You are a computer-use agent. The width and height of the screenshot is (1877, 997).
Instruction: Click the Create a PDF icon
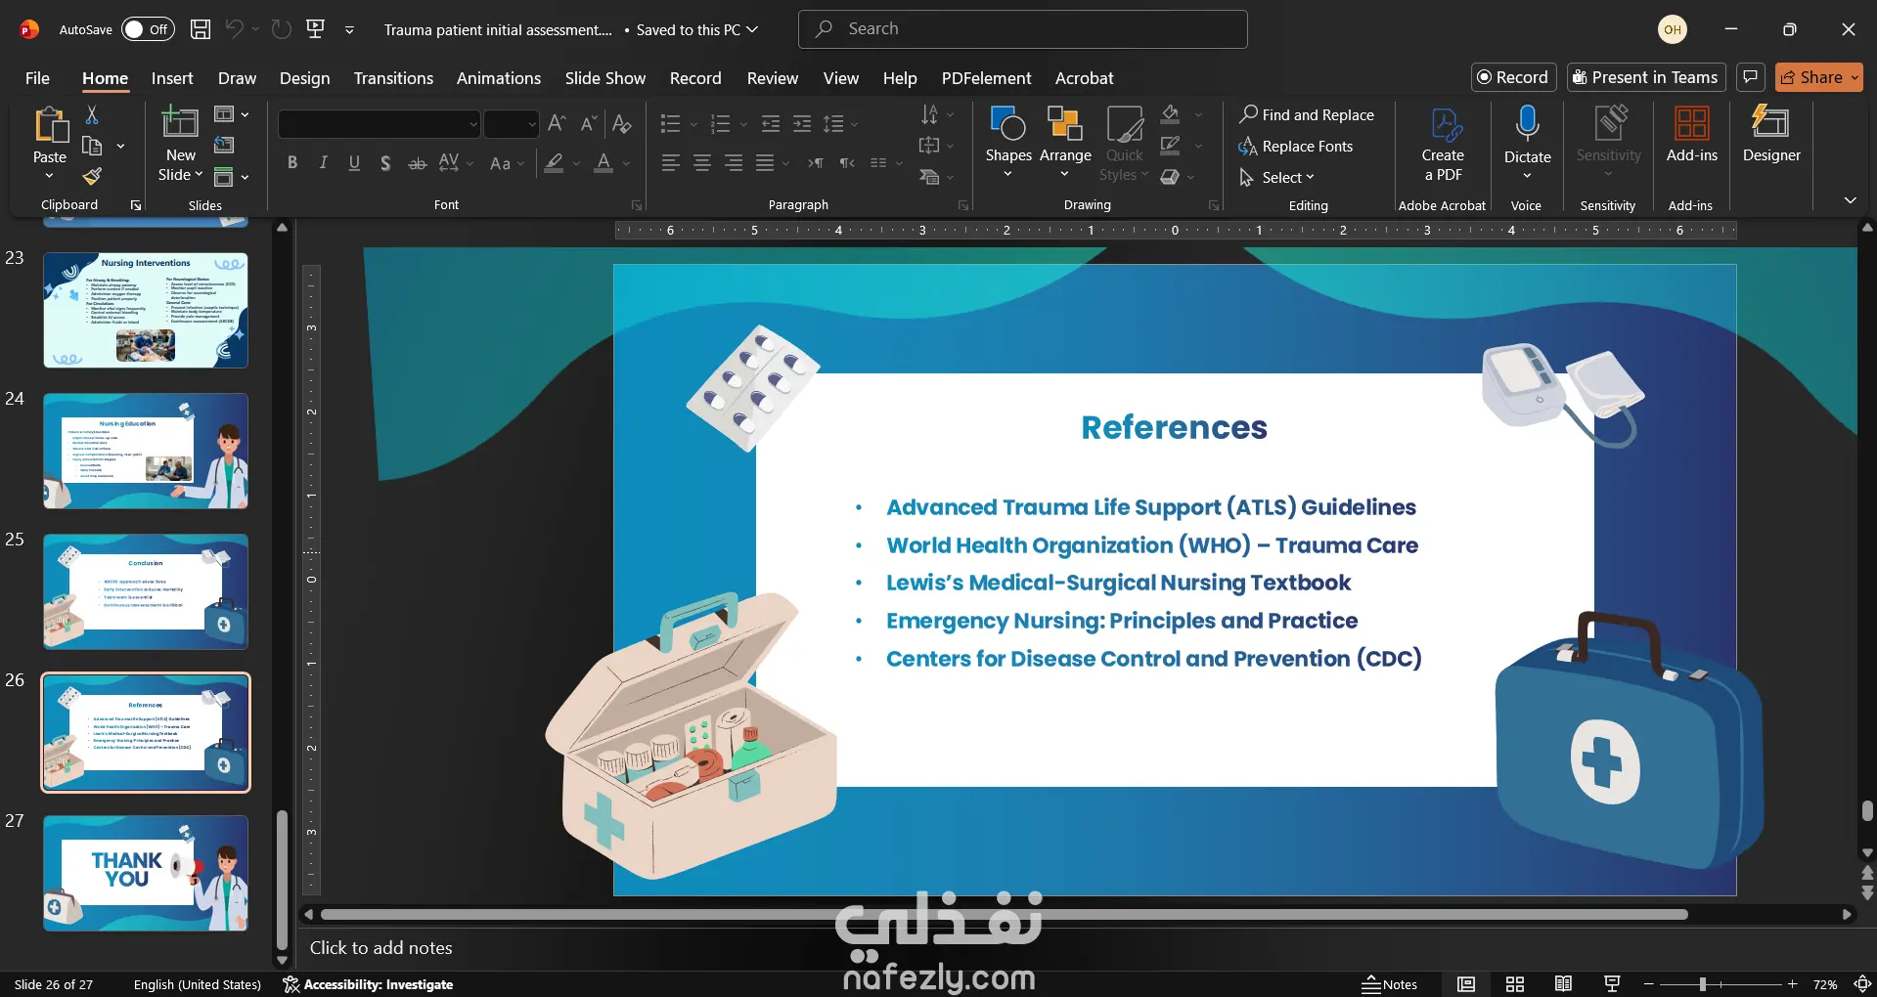pos(1444,124)
